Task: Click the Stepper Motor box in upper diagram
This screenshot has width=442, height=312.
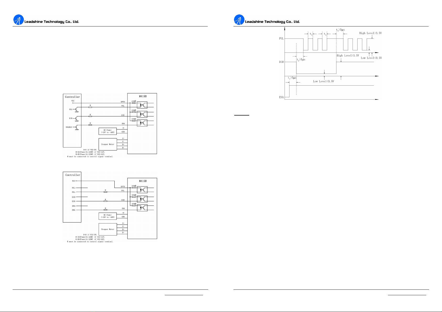Action: point(108,144)
